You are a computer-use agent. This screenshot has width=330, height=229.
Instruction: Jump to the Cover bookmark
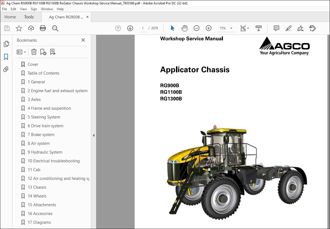point(33,64)
